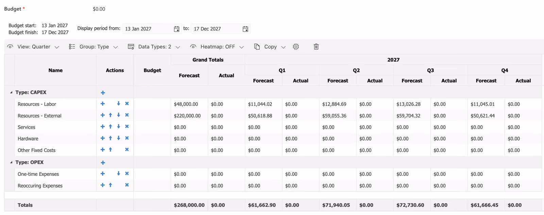Select the Hardware row name
The image size is (544, 215).
click(28, 139)
